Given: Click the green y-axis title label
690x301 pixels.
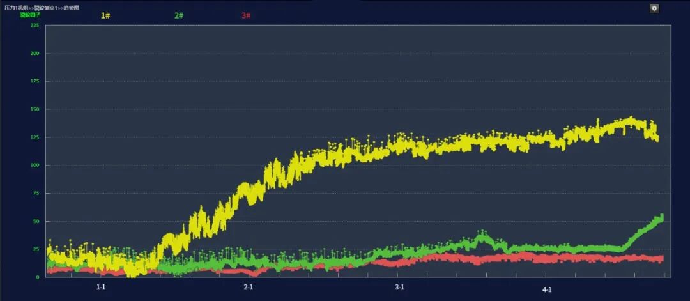Looking at the screenshot, I should click(29, 14).
